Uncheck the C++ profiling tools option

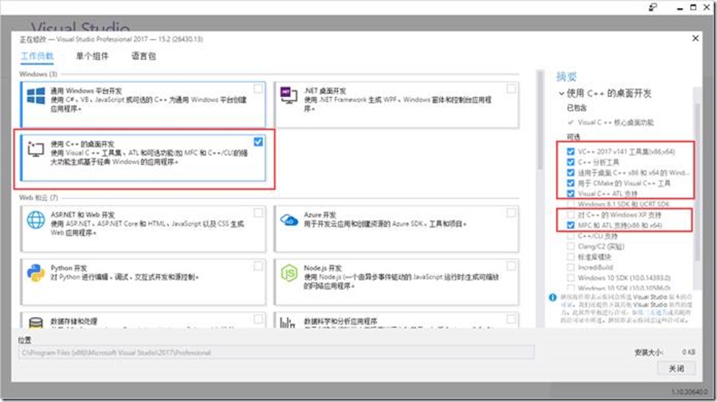click(570, 162)
